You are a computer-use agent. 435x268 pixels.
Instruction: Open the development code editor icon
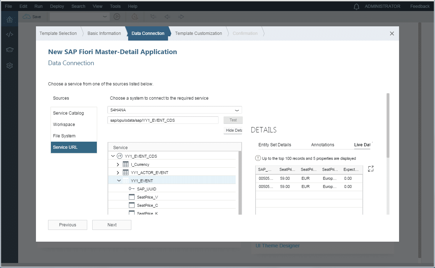[x=10, y=35]
